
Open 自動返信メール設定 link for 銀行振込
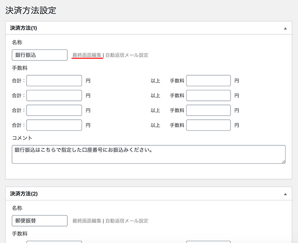(127, 55)
